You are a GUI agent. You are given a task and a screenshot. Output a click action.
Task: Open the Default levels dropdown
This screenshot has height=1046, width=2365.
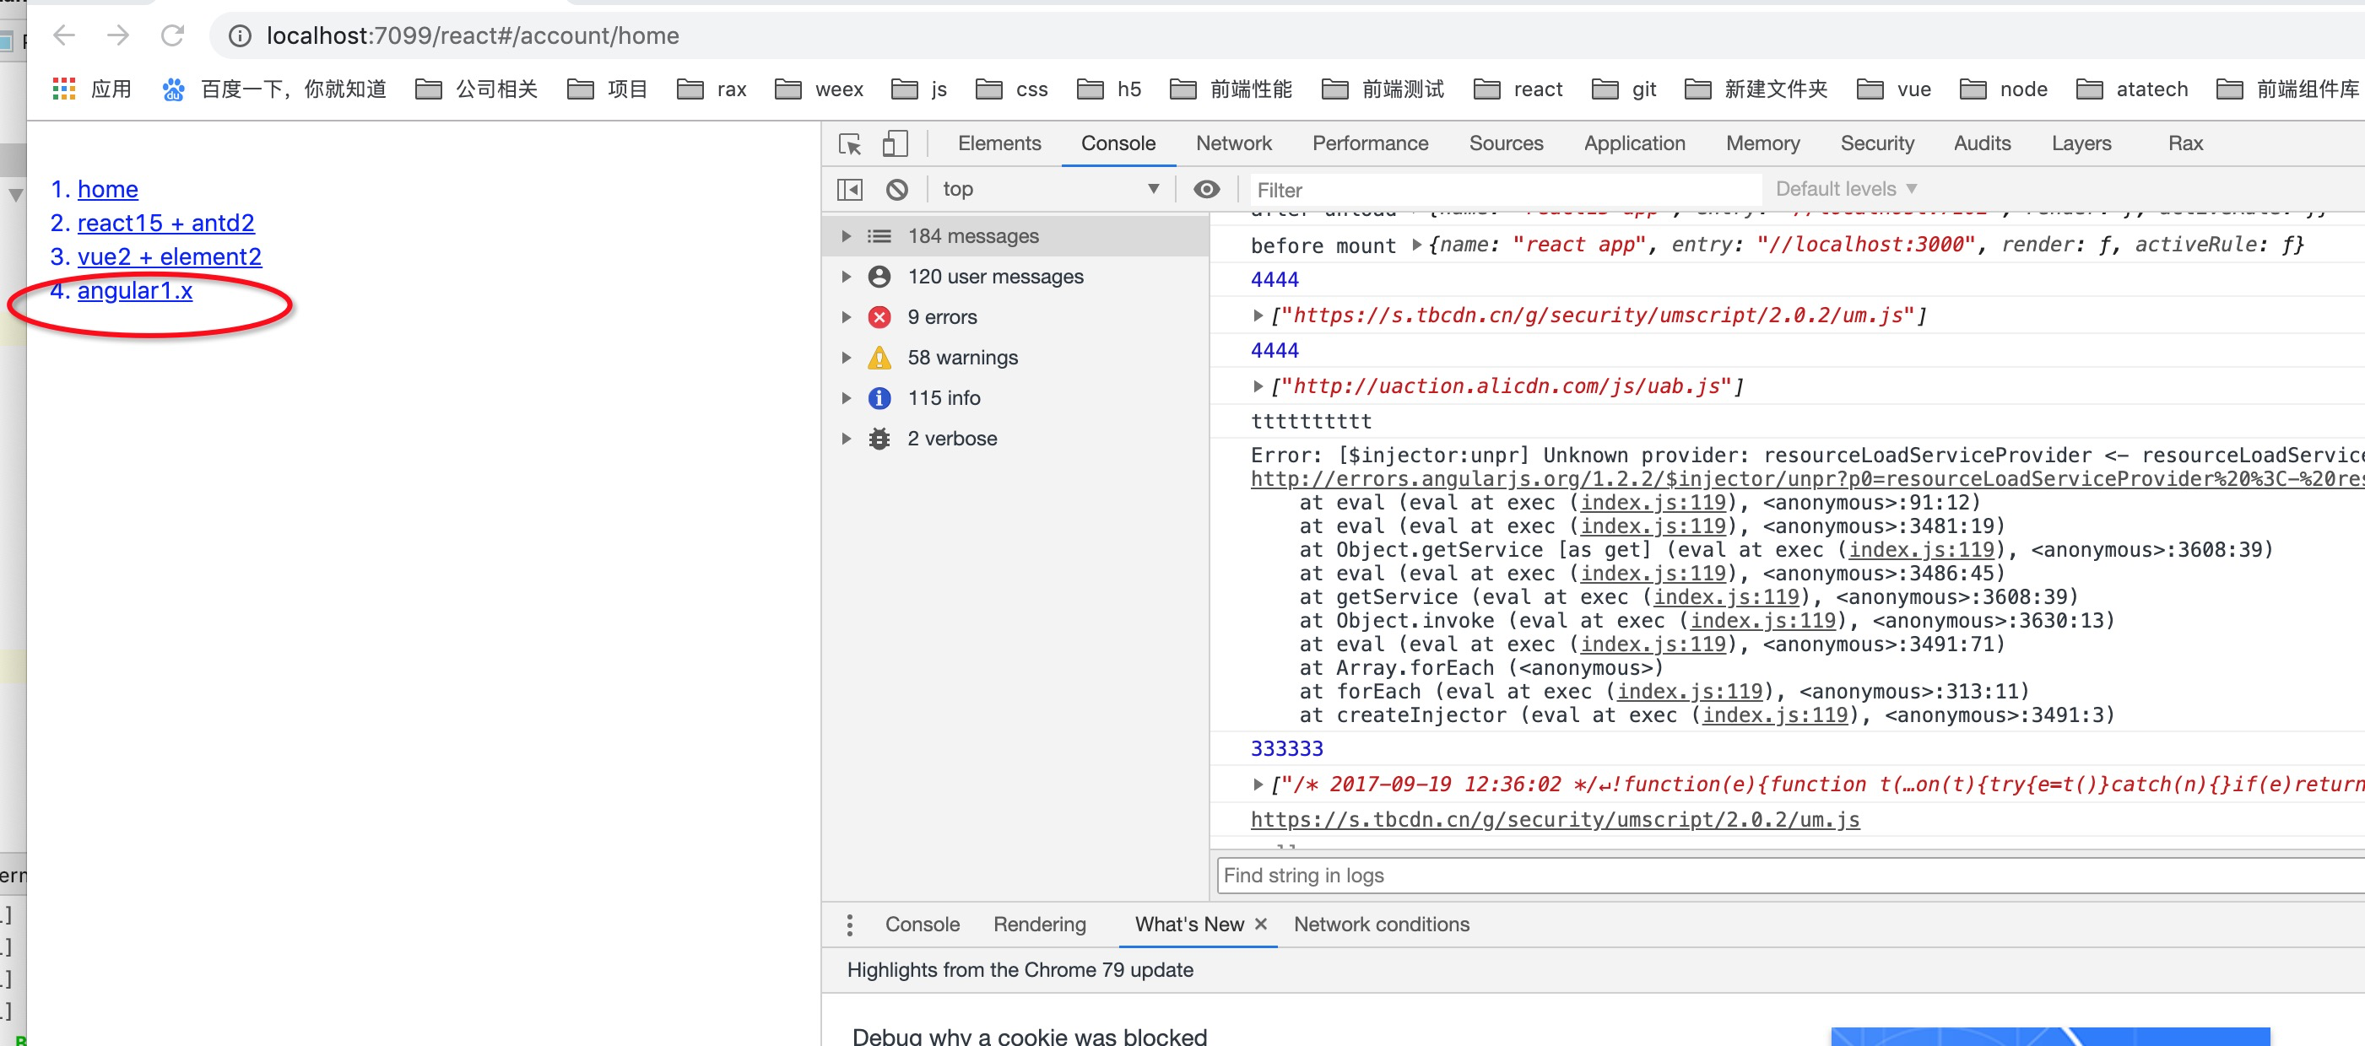[1844, 189]
